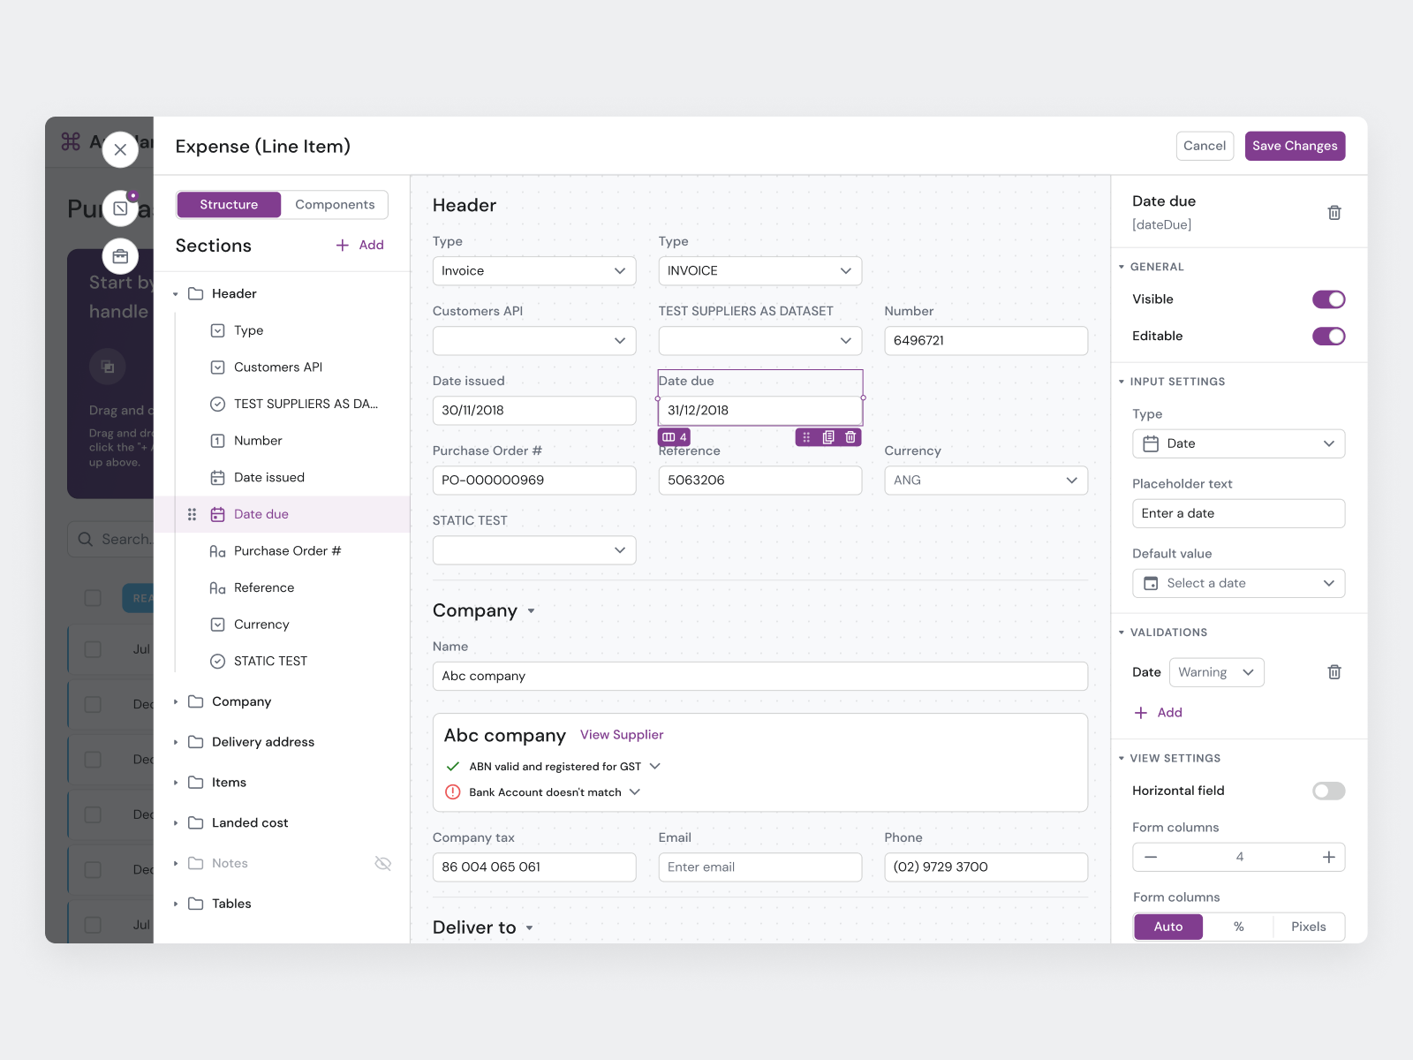Open the input Type dropdown set to Date

coord(1239,443)
